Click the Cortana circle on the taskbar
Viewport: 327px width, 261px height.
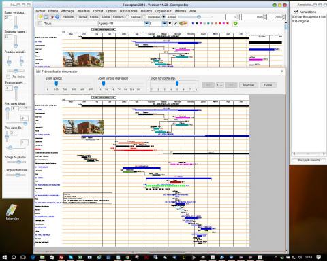tap(14, 257)
